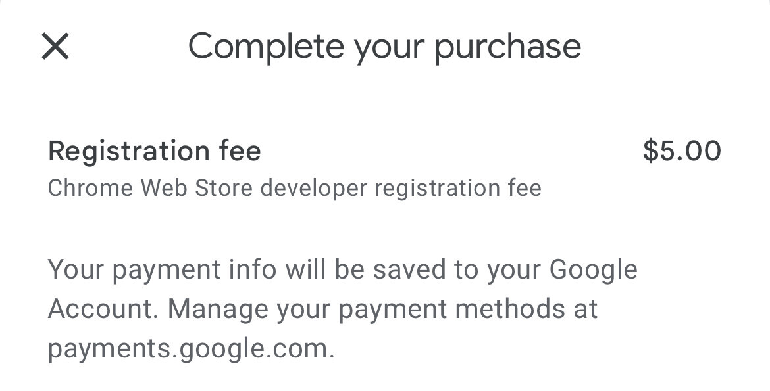Click 'Manage your payment methods at' text

pyautogui.click(x=382, y=310)
